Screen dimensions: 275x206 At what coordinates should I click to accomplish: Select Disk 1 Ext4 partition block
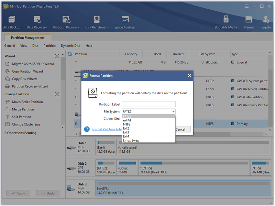pos(106,147)
